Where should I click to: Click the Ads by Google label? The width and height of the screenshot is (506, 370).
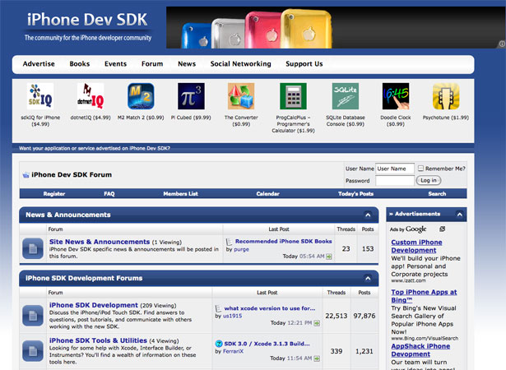click(408, 229)
